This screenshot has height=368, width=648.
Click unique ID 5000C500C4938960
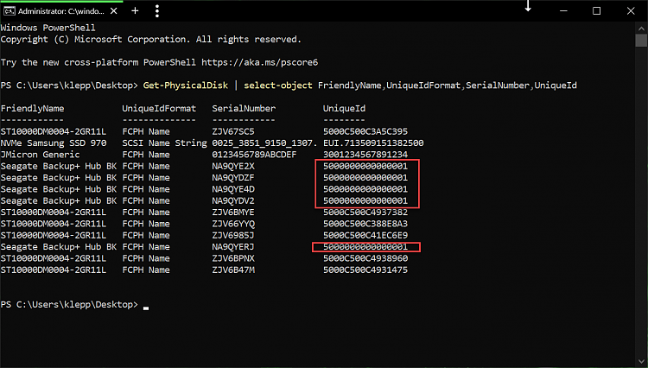pyautogui.click(x=365, y=259)
